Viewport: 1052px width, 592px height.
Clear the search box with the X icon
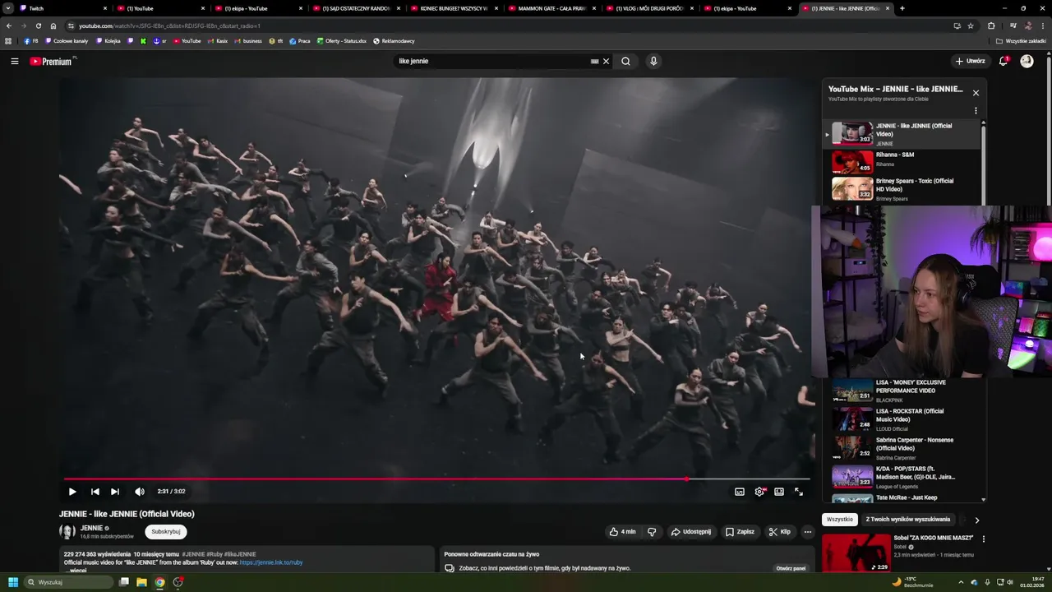tap(607, 61)
